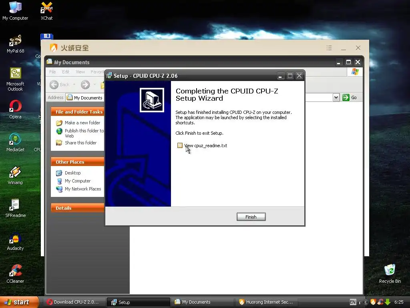Launch the Audacity desktop shortcut

point(15,241)
